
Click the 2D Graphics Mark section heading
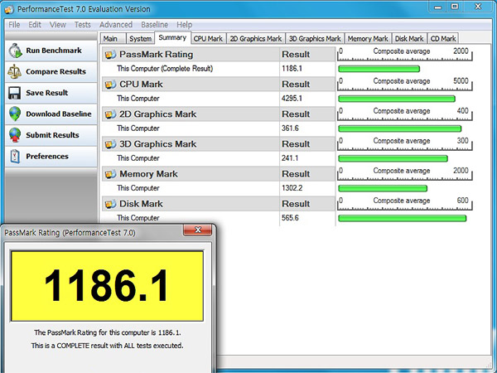click(158, 114)
